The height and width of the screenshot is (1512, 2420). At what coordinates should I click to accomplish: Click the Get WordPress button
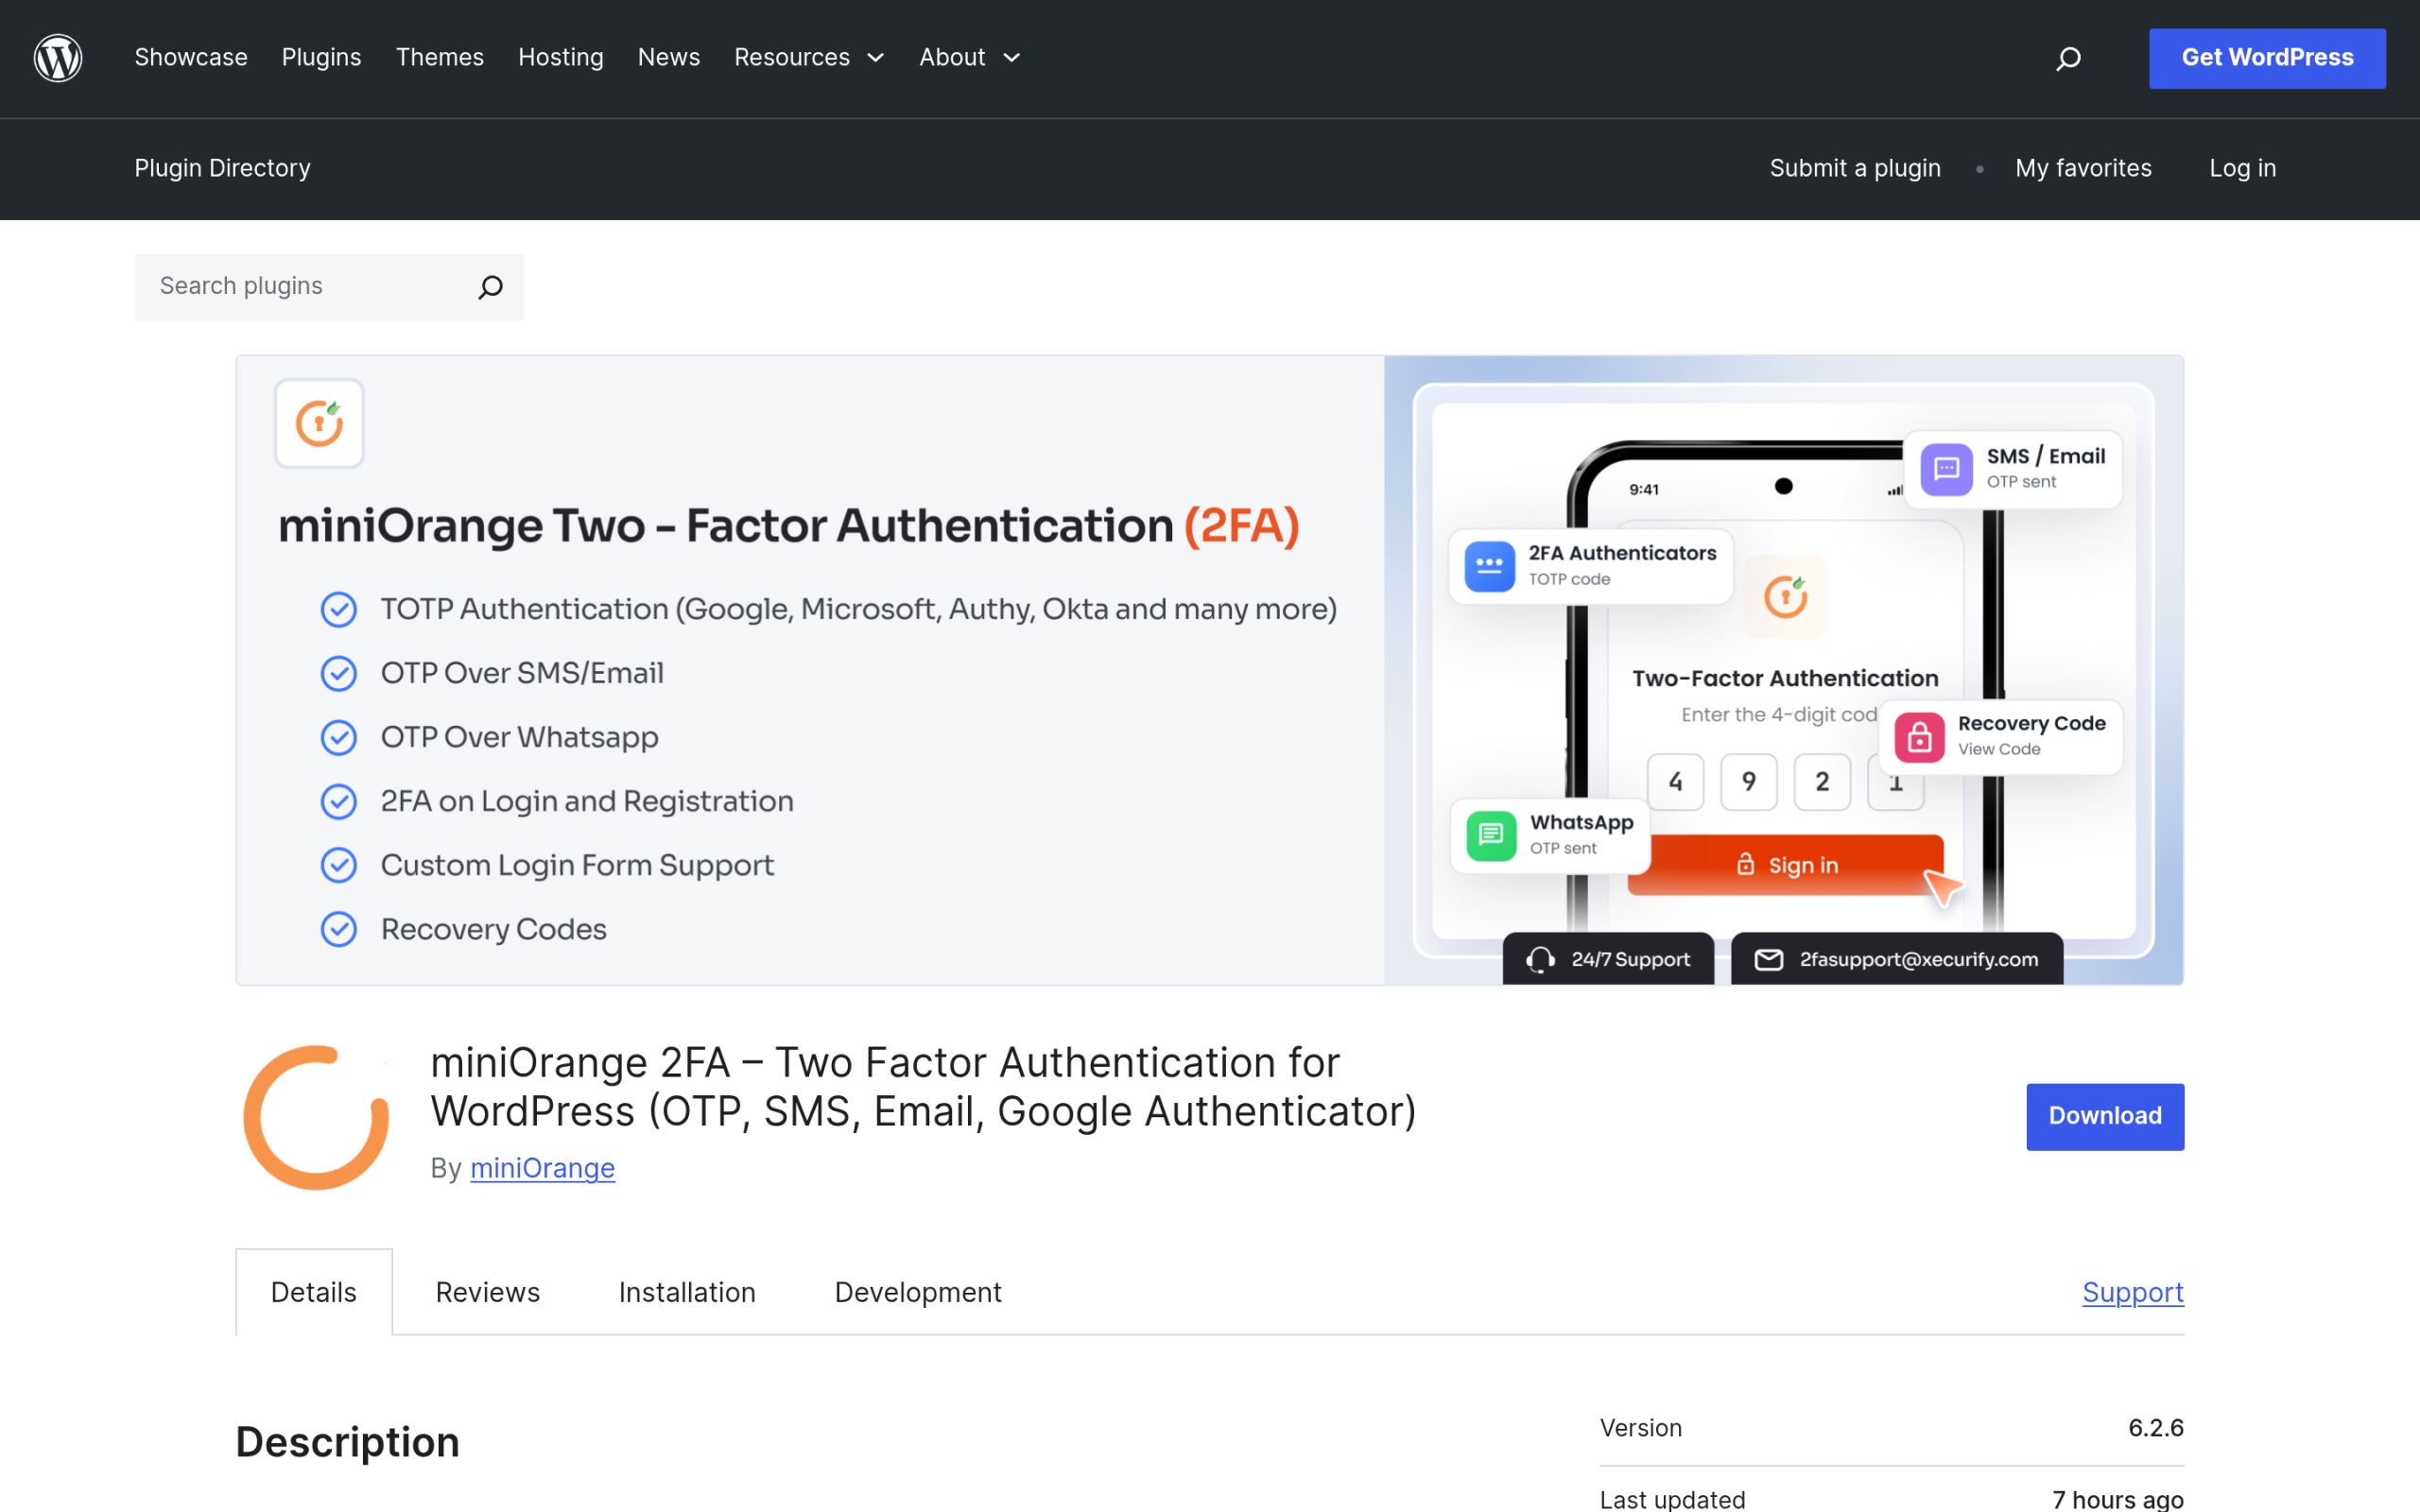click(x=2267, y=58)
